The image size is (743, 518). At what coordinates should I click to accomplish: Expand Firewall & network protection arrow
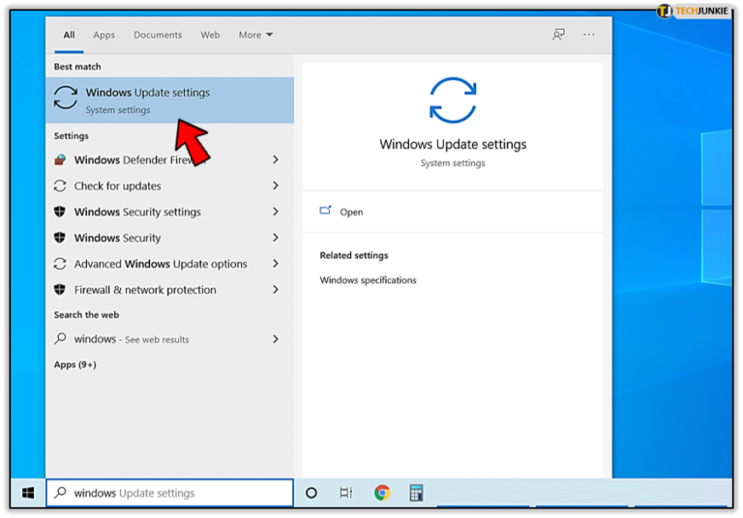[x=276, y=289]
